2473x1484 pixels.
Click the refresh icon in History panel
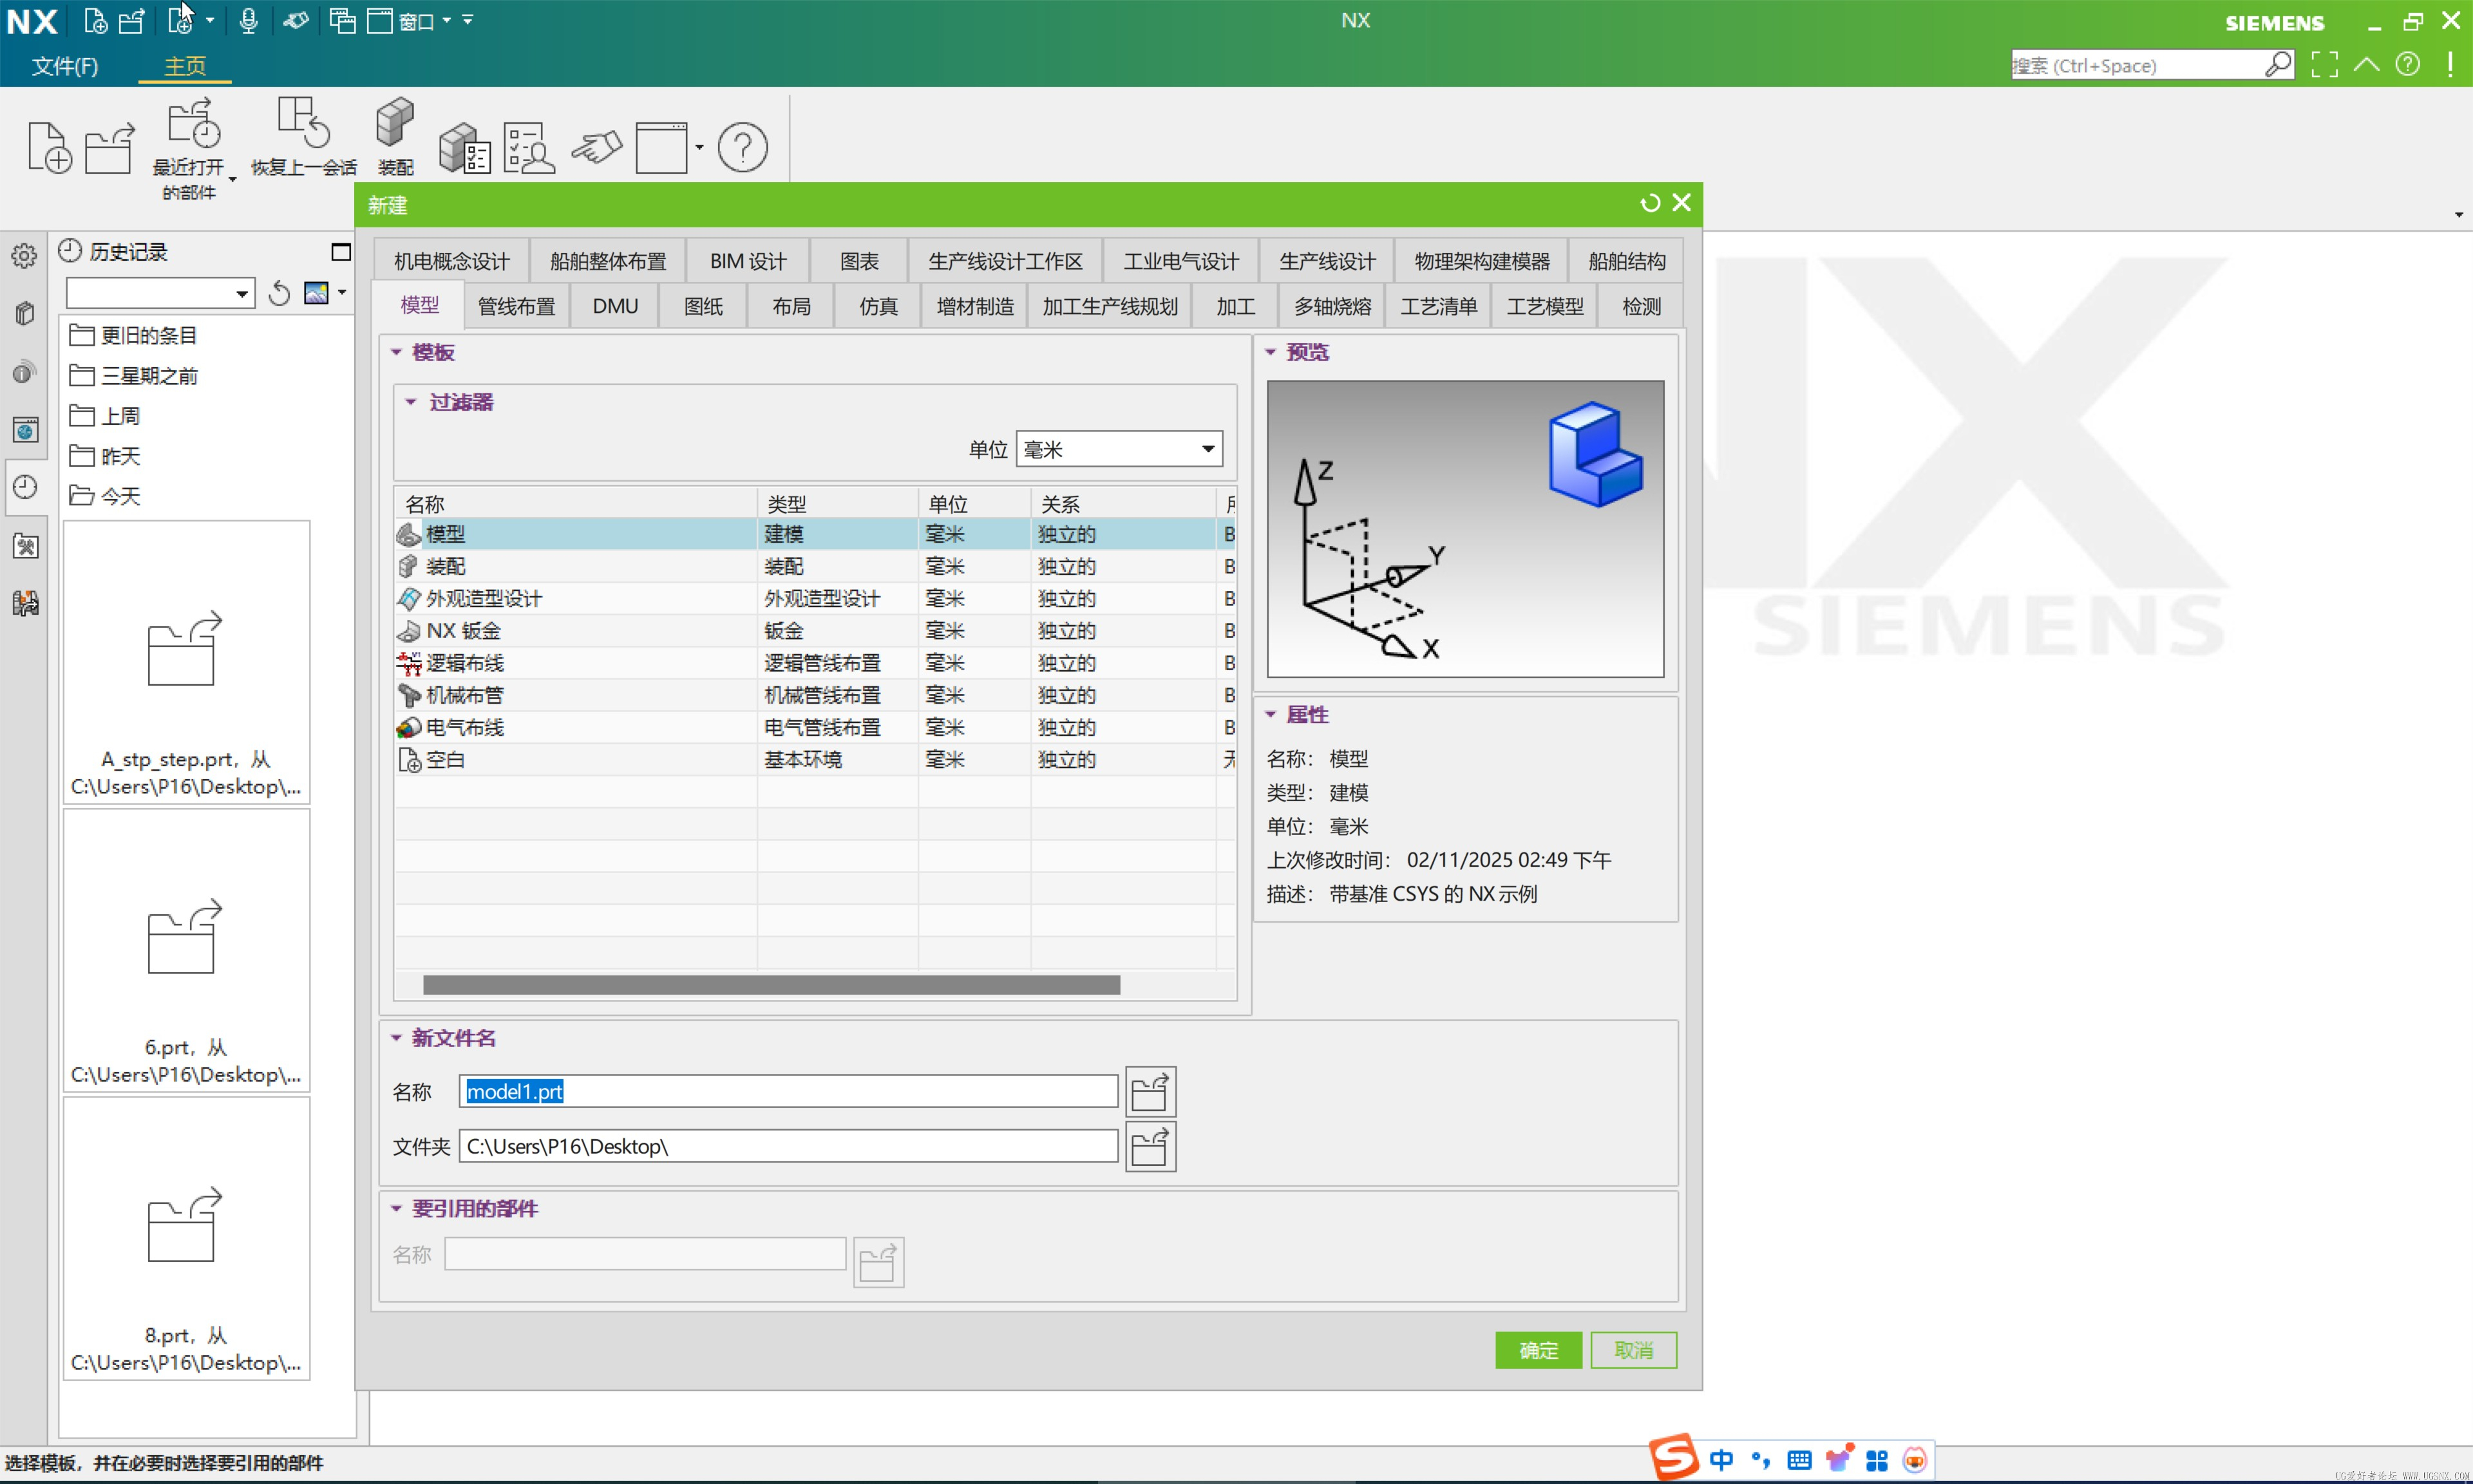(279, 292)
